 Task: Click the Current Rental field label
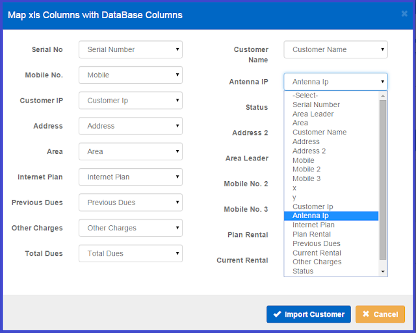[242, 260]
